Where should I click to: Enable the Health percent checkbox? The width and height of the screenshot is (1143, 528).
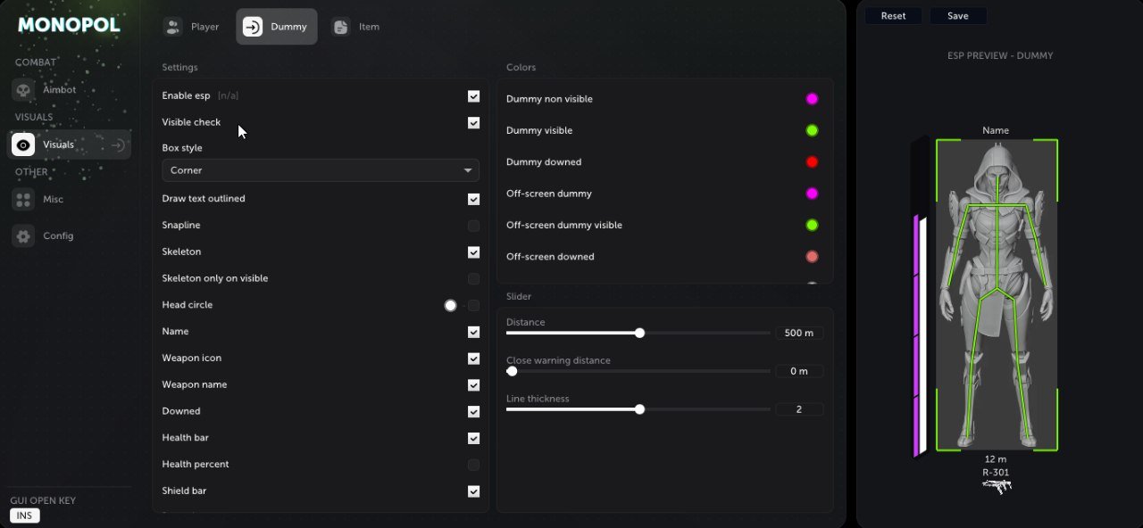pos(473,465)
